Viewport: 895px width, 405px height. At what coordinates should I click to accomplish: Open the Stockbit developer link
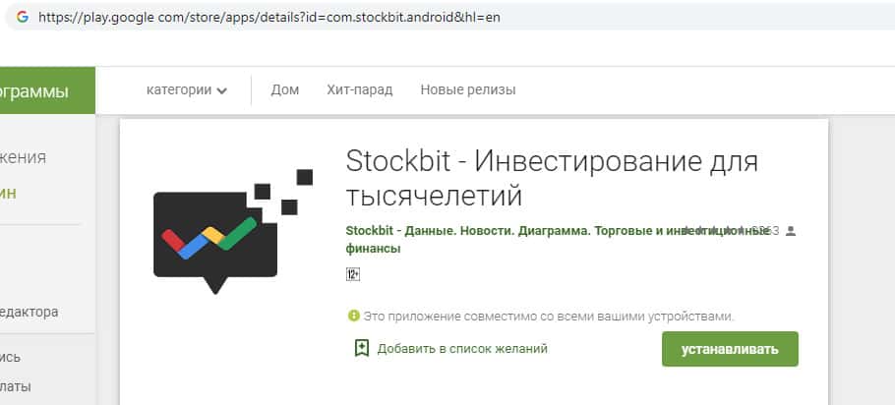tap(557, 231)
